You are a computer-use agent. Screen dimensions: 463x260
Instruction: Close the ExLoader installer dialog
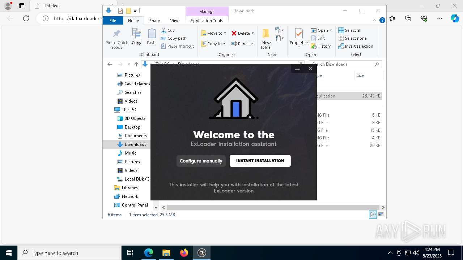(x=310, y=69)
